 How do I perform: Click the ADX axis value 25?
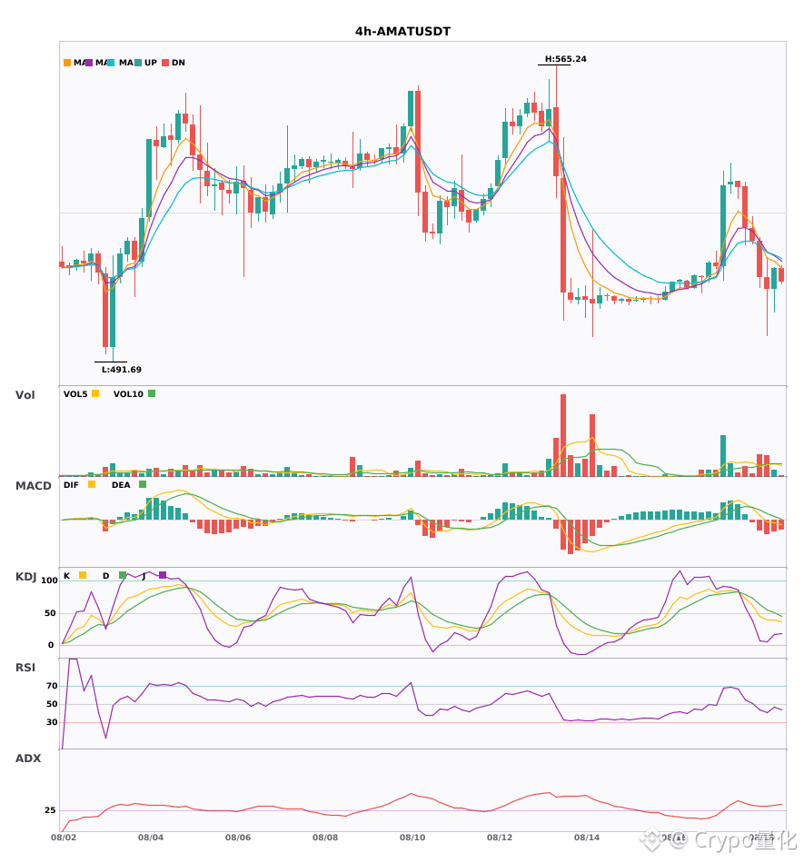pos(50,810)
